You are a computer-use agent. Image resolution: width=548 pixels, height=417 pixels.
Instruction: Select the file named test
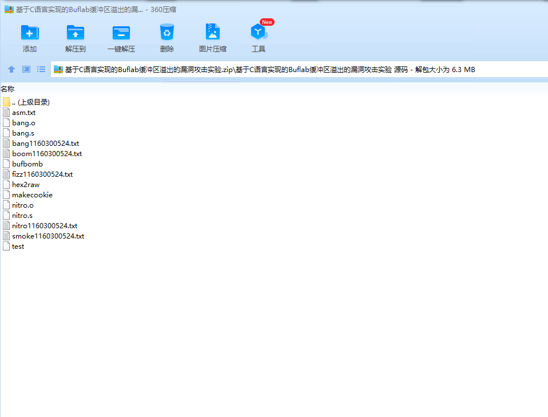18,247
